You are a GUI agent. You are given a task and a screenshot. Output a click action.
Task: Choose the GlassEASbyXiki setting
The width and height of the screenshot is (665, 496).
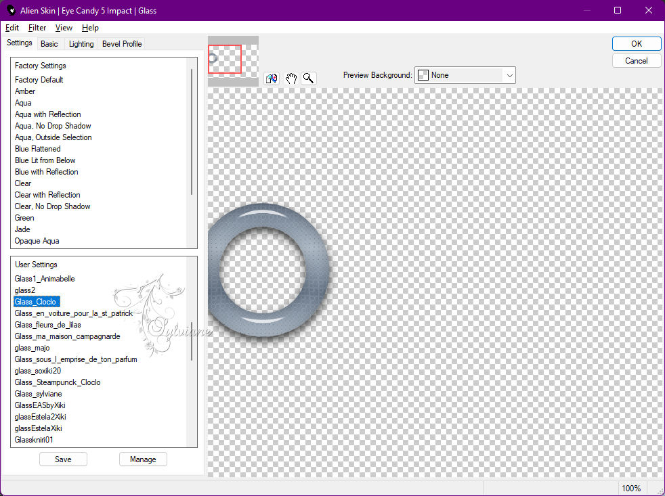pyautogui.click(x=40, y=405)
